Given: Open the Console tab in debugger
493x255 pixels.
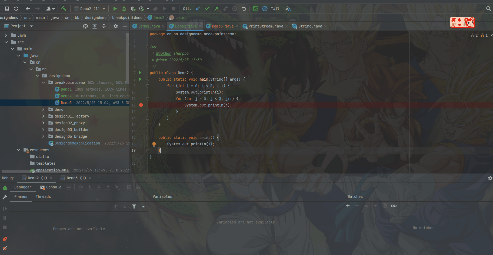Looking at the screenshot, I should [51, 187].
